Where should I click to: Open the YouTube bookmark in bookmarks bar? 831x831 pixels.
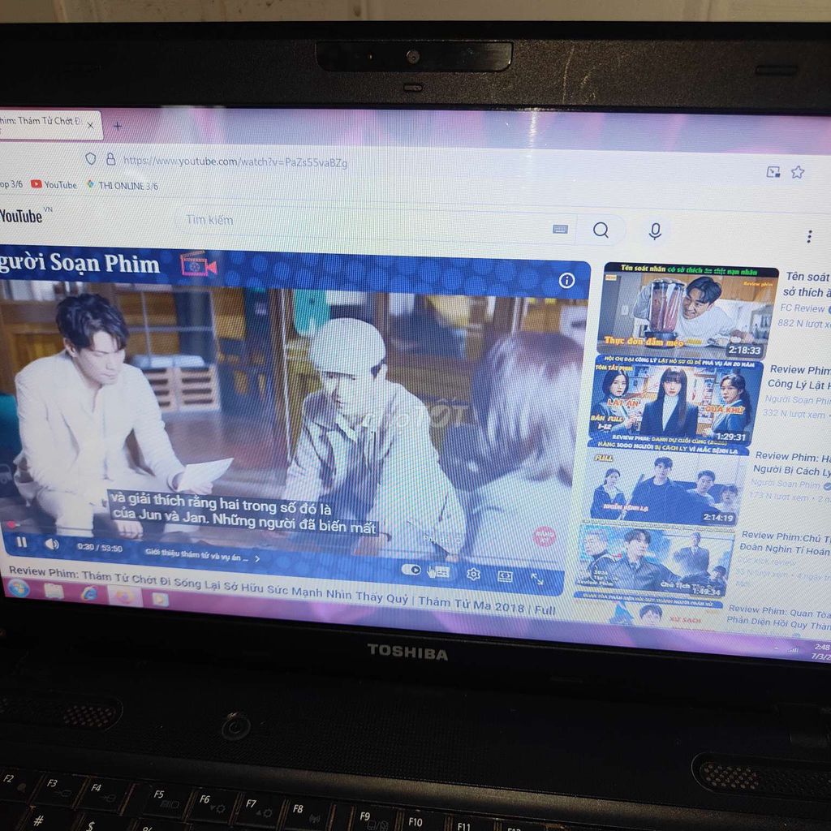pyautogui.click(x=54, y=184)
